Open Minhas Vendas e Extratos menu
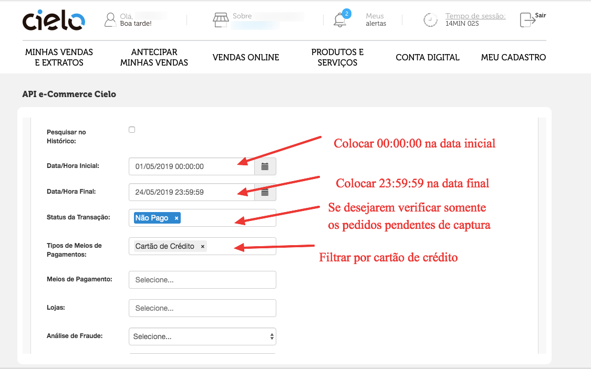 pos(59,57)
